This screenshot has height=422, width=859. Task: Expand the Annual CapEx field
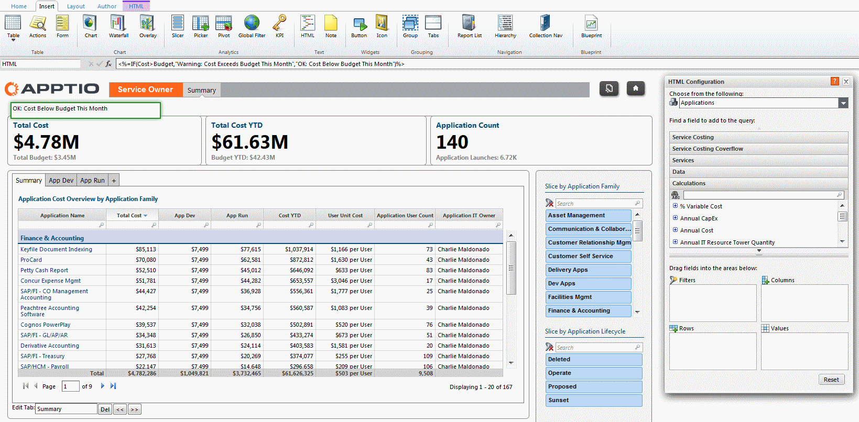(x=675, y=218)
